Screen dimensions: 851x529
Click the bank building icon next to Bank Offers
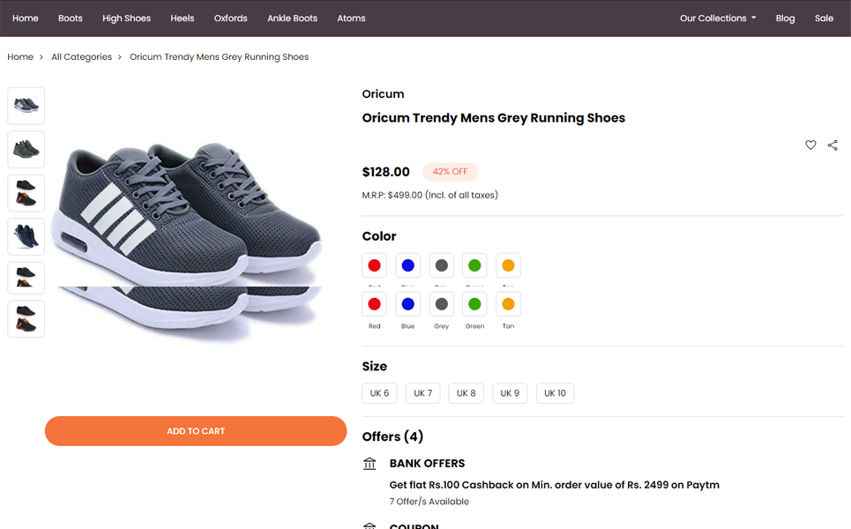pos(370,464)
